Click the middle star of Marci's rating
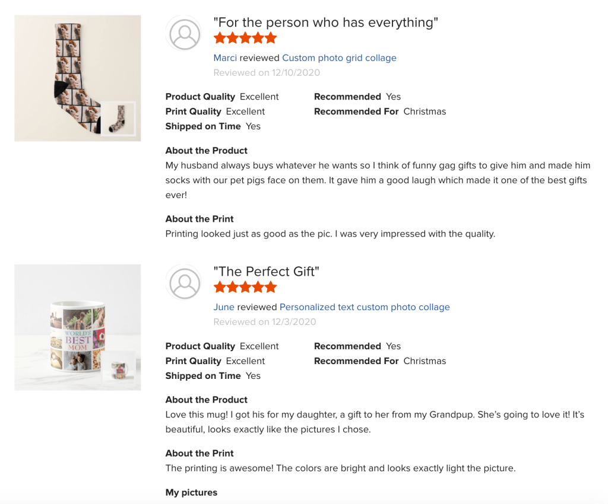 245,39
